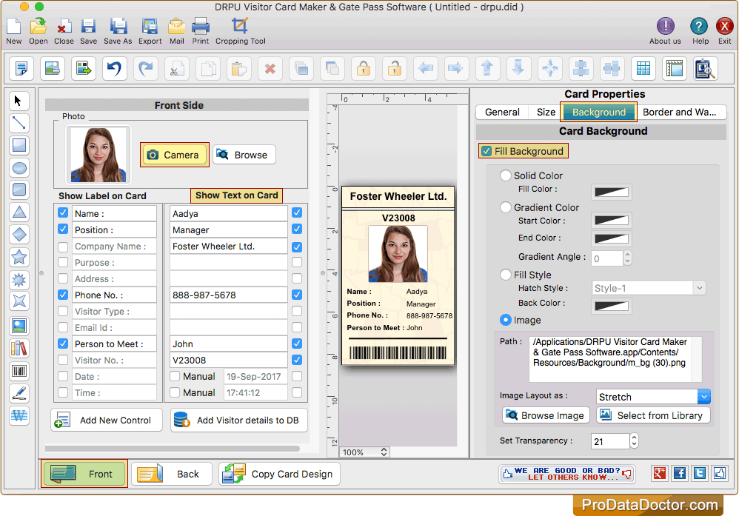Uncheck the Name label checkbox
The width and height of the screenshot is (739, 516).
point(63,213)
